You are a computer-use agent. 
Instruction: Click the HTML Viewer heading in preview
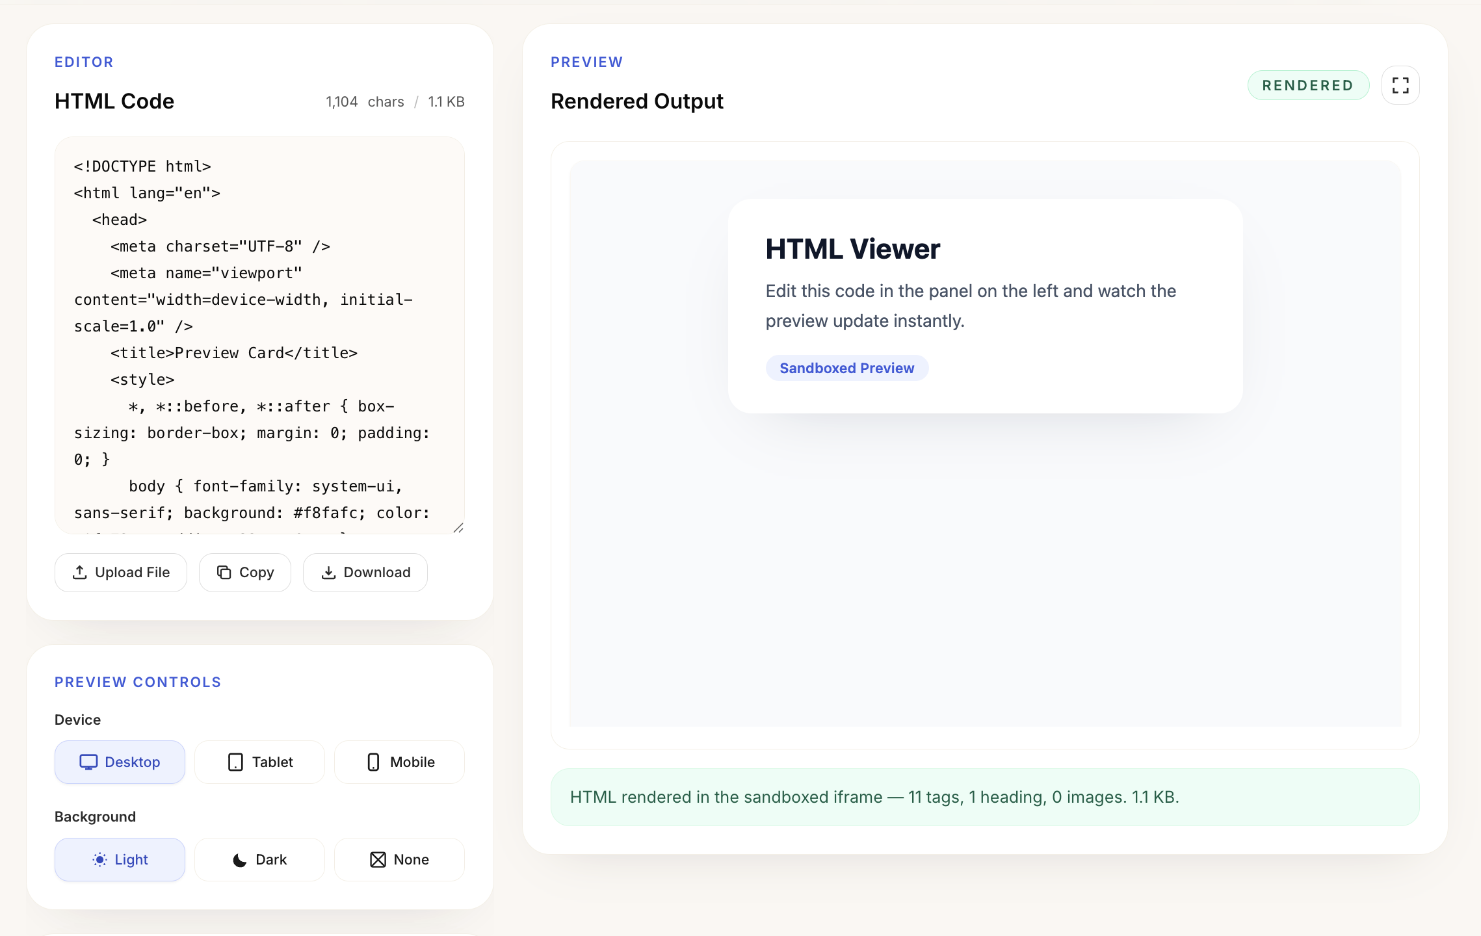(853, 249)
